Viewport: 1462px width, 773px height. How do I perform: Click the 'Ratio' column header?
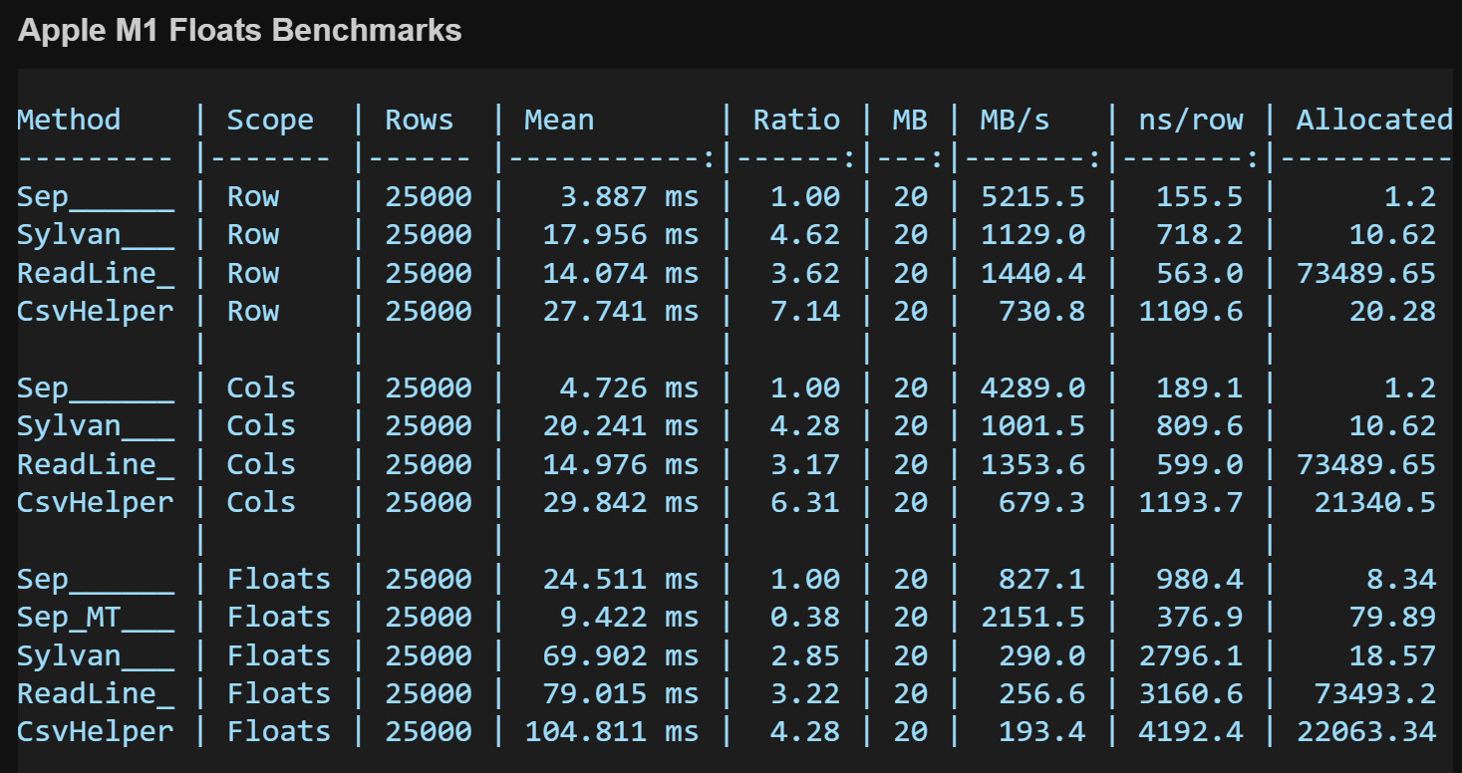796,121
